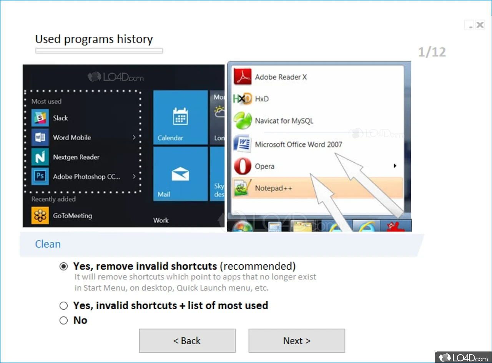The width and height of the screenshot is (492, 363).
Task: Click the Opera icon
Action: coord(243,166)
